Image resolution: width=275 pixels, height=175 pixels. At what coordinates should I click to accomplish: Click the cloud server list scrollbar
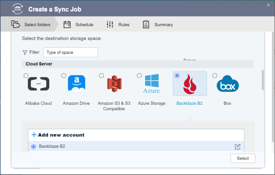click(x=263, y=80)
